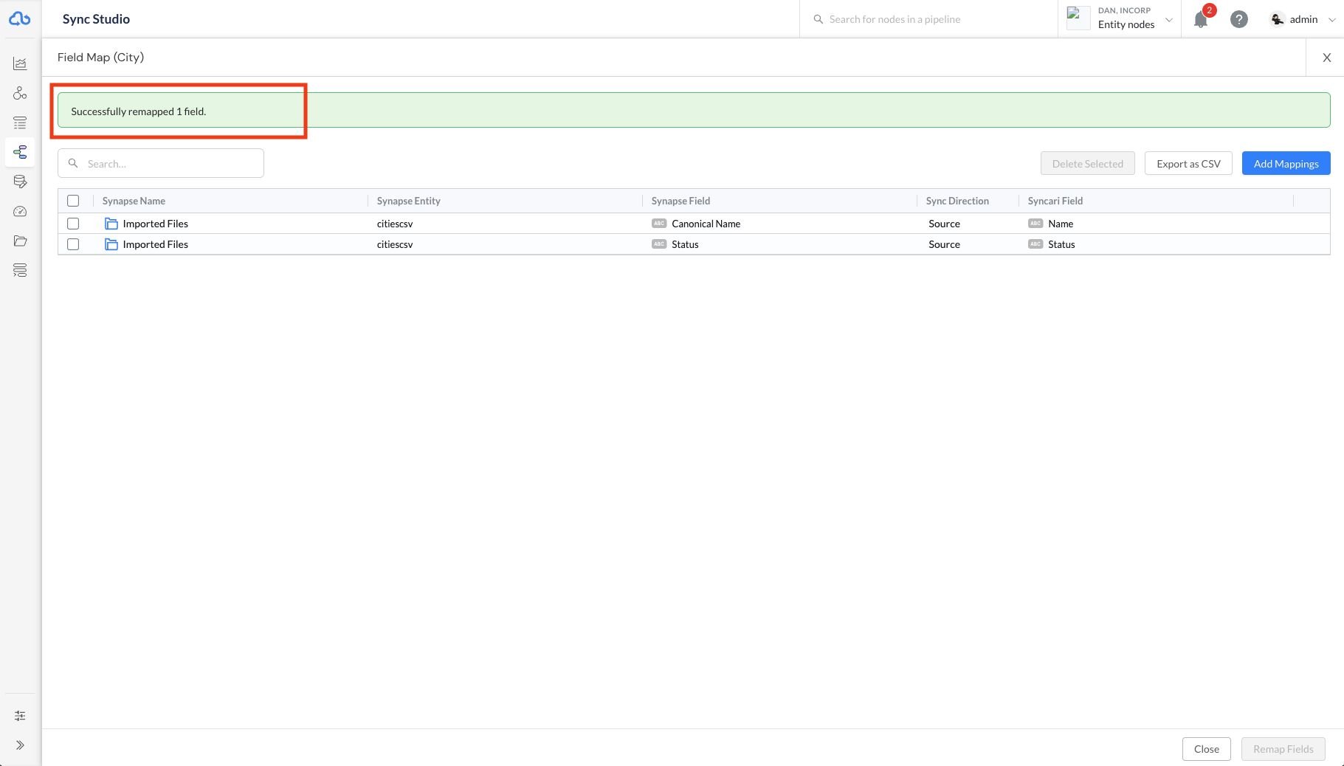
Task: Click the Syncari cloud logo
Action: click(20, 19)
